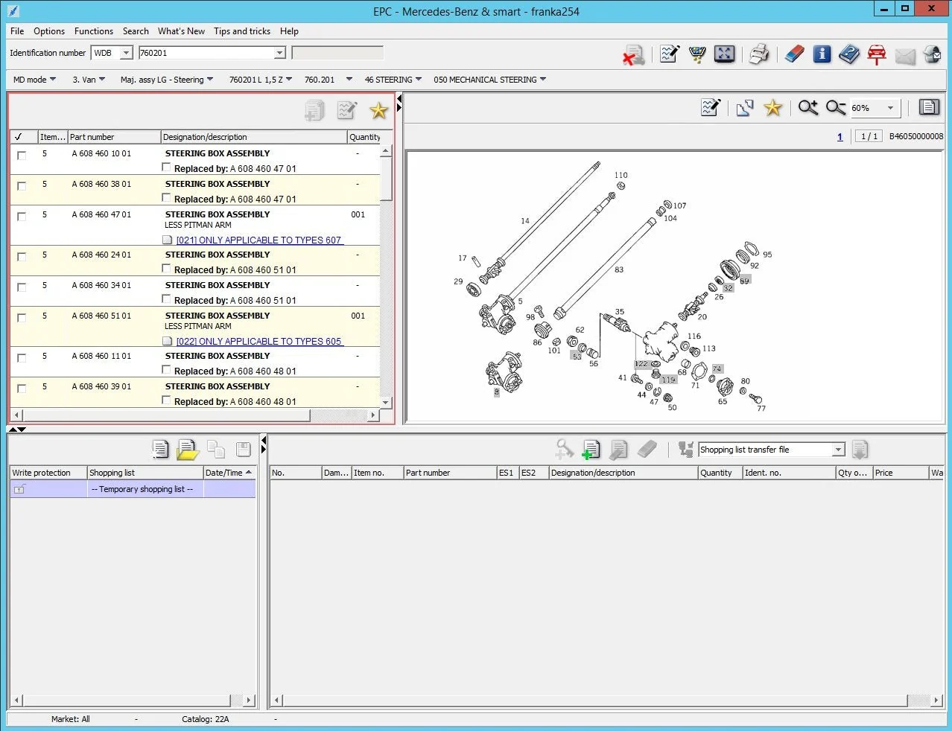Image resolution: width=952 pixels, height=731 pixels.
Task: Tick the checkbox for part A 608 460 10 01
Action: click(x=22, y=156)
